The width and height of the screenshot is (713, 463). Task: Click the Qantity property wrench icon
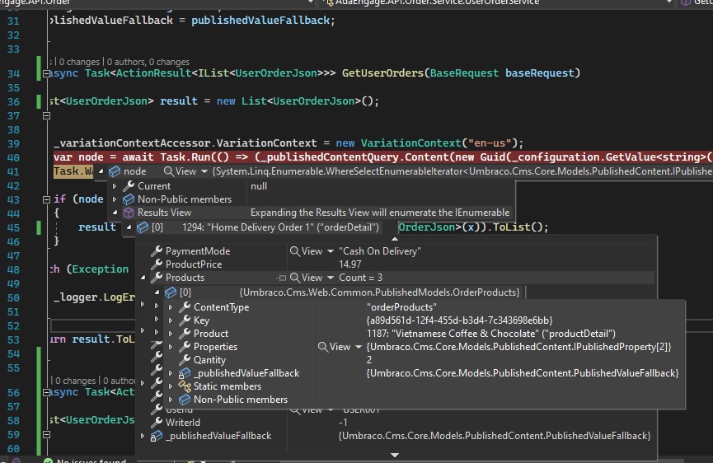pos(185,360)
